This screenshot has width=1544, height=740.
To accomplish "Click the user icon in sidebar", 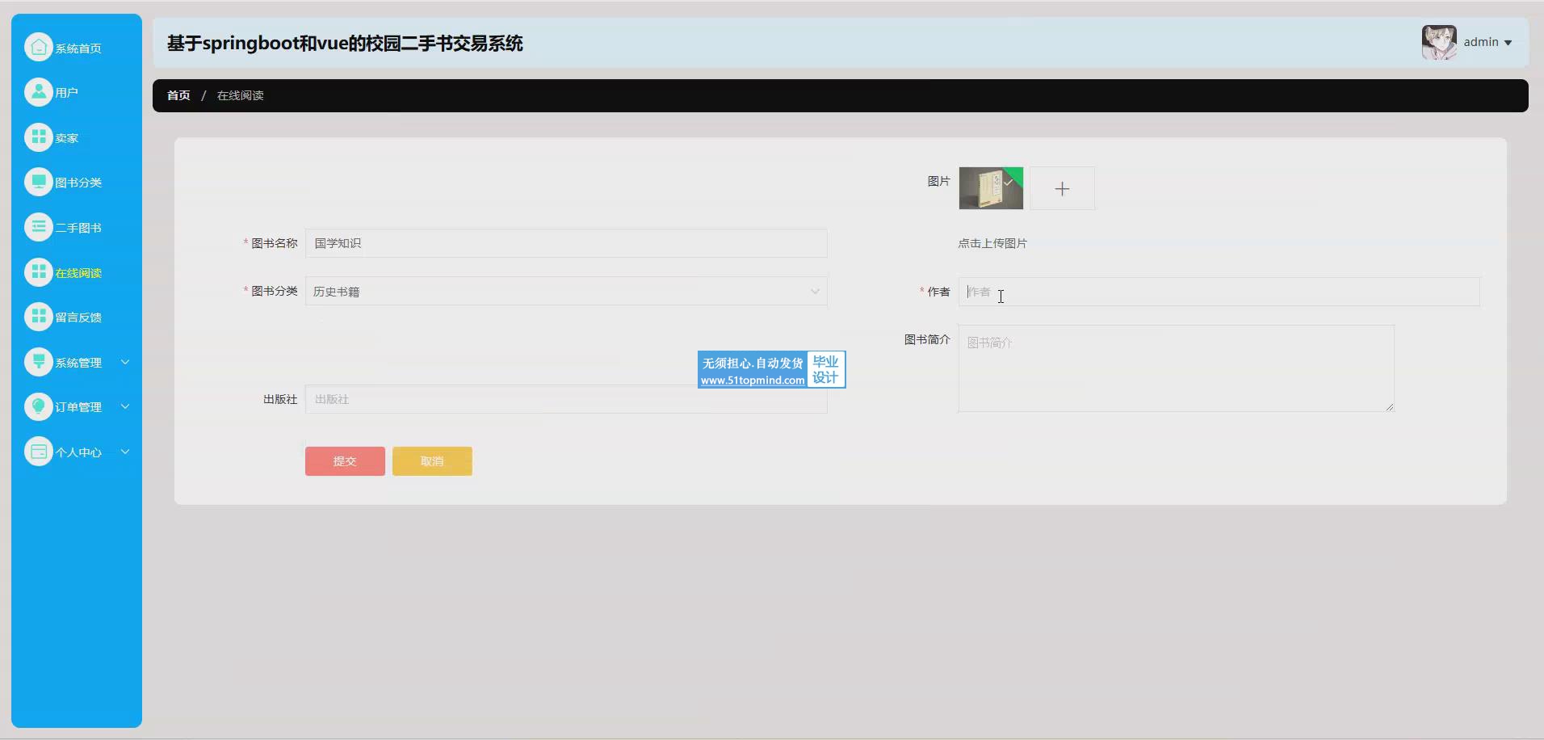I will [38, 92].
